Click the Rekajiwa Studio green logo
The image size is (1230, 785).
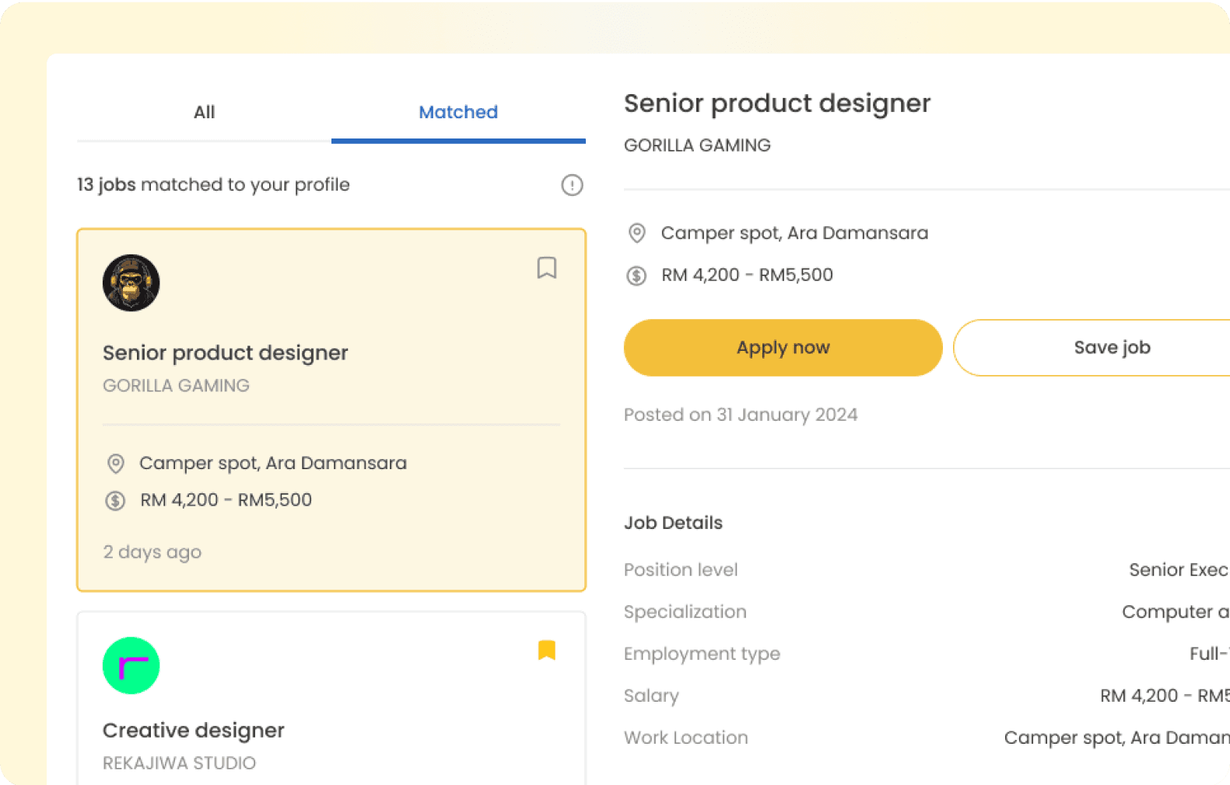click(x=131, y=666)
